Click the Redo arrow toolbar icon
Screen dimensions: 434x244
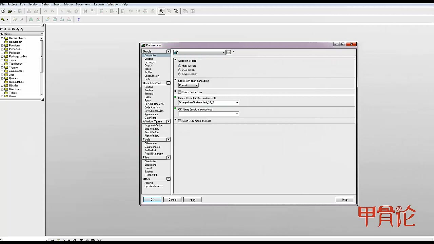pyautogui.click(x=53, y=11)
